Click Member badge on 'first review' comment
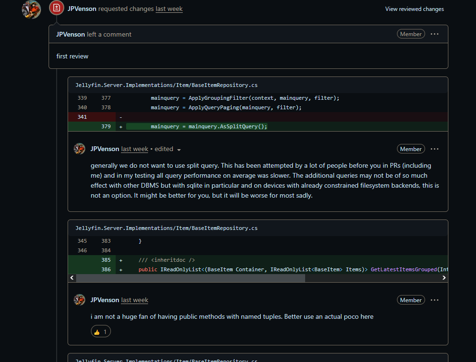The image size is (476, 362). pyautogui.click(x=411, y=34)
